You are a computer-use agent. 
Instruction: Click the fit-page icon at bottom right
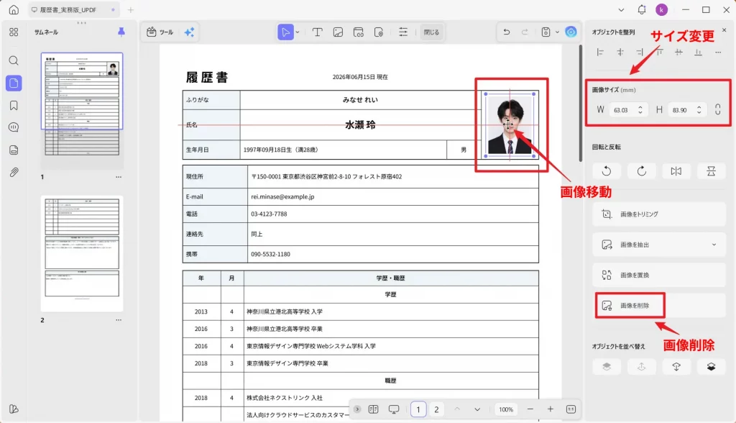[x=571, y=409]
